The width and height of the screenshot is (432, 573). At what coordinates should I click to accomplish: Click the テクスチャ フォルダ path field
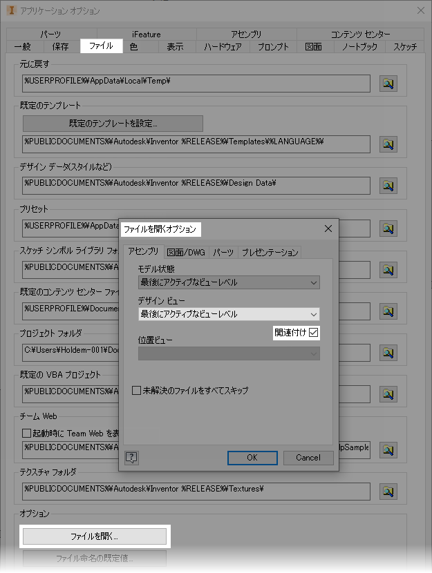[x=196, y=491]
